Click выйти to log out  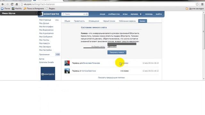[x=159, y=14]
